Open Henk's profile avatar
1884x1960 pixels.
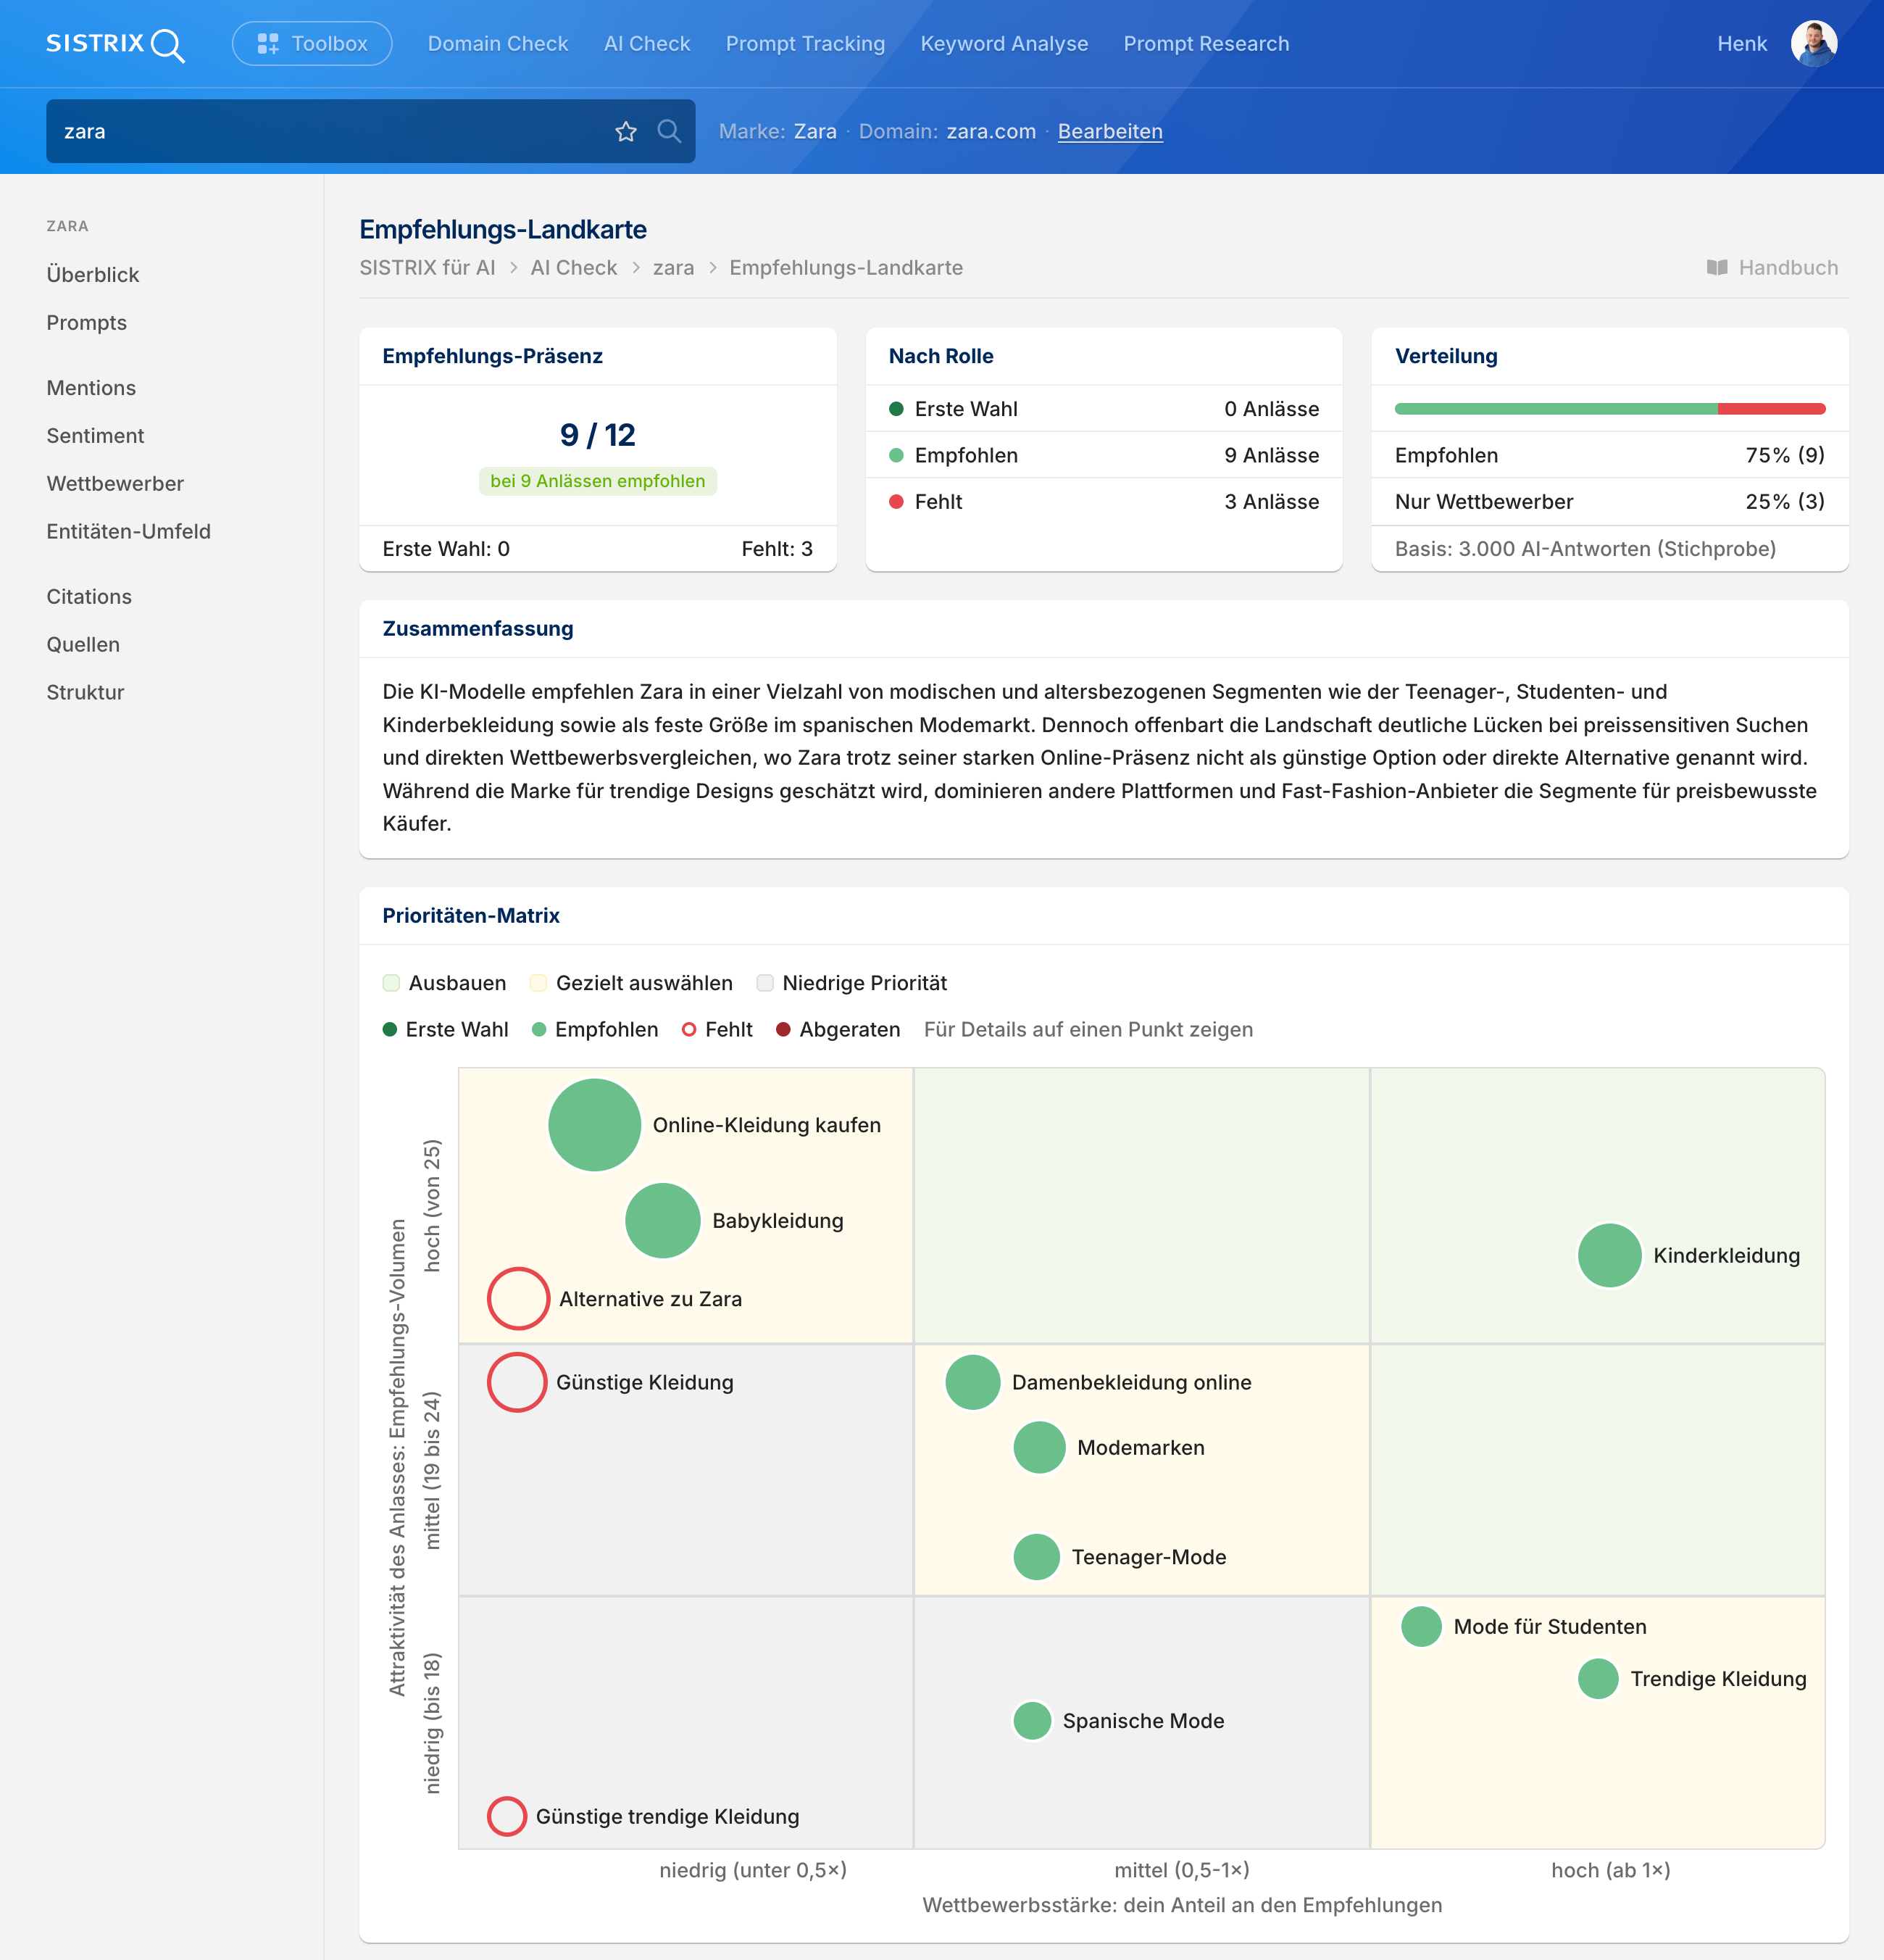[1813, 44]
